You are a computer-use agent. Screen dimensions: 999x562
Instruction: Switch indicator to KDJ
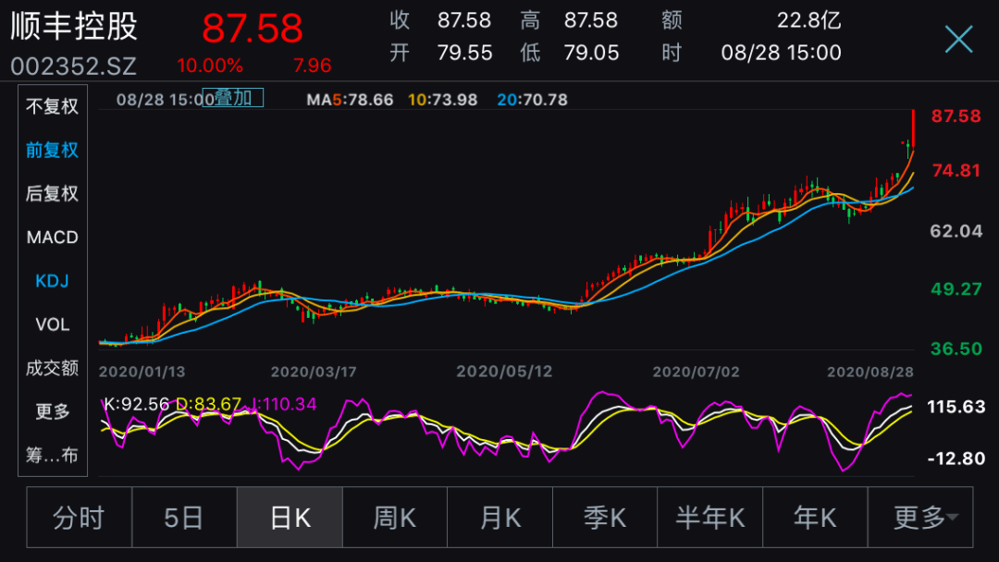tap(53, 281)
